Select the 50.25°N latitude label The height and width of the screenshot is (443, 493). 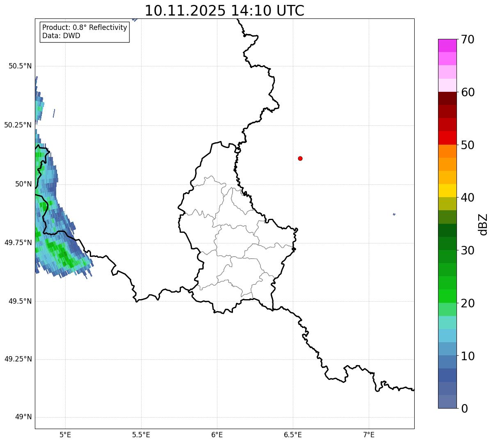click(x=18, y=125)
